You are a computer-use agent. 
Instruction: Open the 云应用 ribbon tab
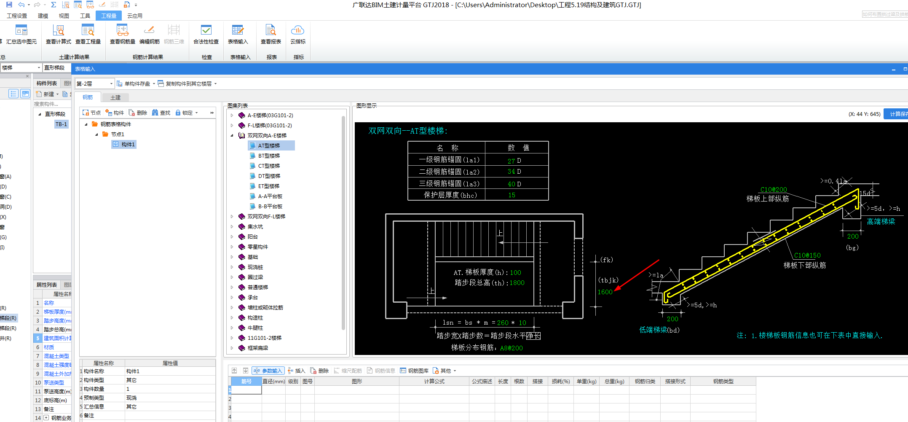coord(135,16)
